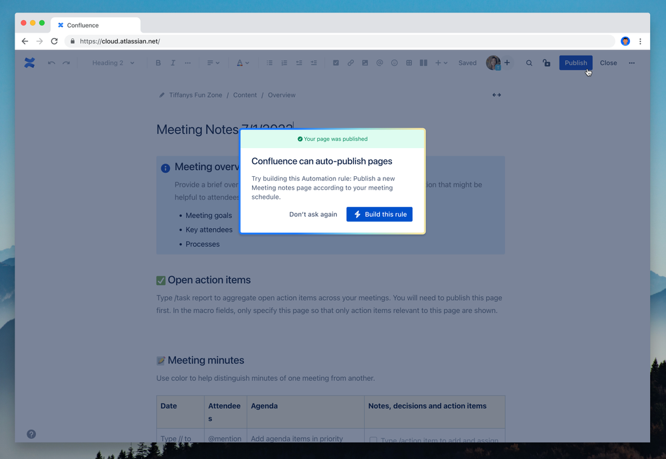This screenshot has width=666, height=459.
Task: Outdent the current list item
Action: pos(299,63)
